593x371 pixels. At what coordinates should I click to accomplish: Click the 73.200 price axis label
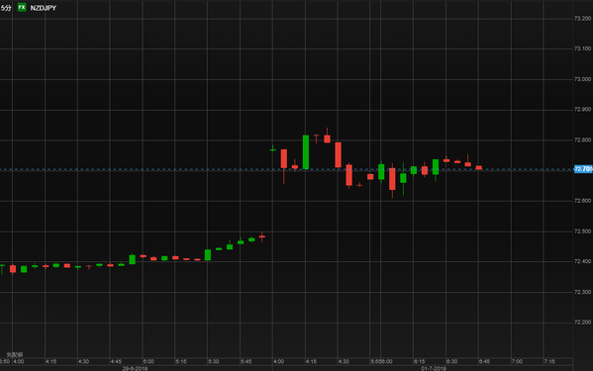[x=582, y=19]
